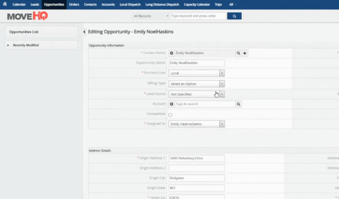Open the Assigned To dropdown
The image size is (339, 199).
point(222,124)
